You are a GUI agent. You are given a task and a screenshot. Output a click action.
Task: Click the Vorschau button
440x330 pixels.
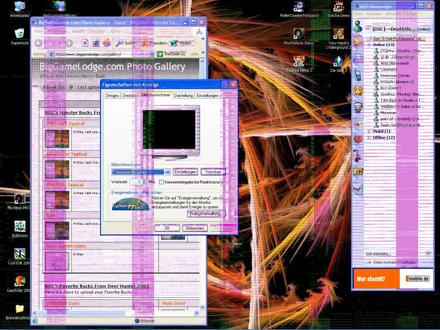pyautogui.click(x=213, y=172)
